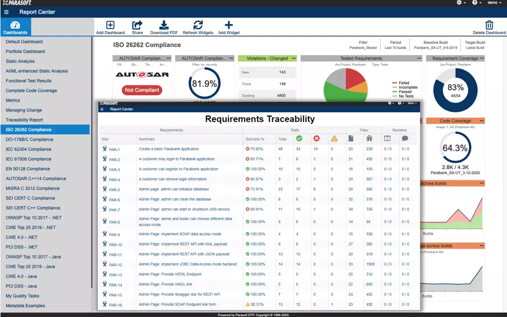Screen dimensions: 507x317
Task: Open DO-178B/C Compliance dashboard
Action: [29, 140]
